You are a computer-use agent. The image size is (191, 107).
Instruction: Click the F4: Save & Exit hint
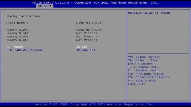pyautogui.click(x=142, y=81)
